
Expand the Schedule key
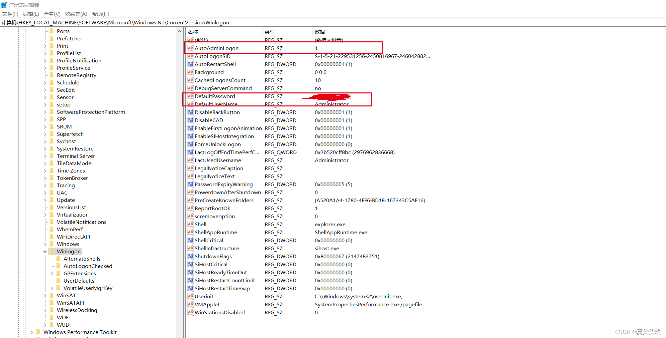(x=45, y=82)
